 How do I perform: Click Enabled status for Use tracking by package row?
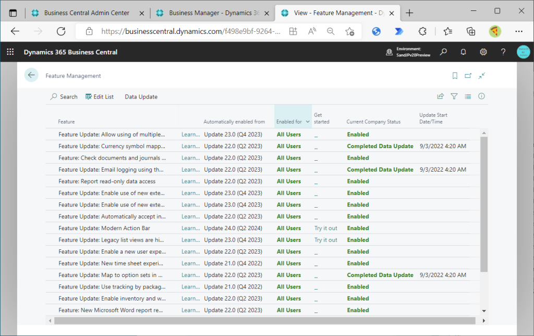[x=358, y=286]
